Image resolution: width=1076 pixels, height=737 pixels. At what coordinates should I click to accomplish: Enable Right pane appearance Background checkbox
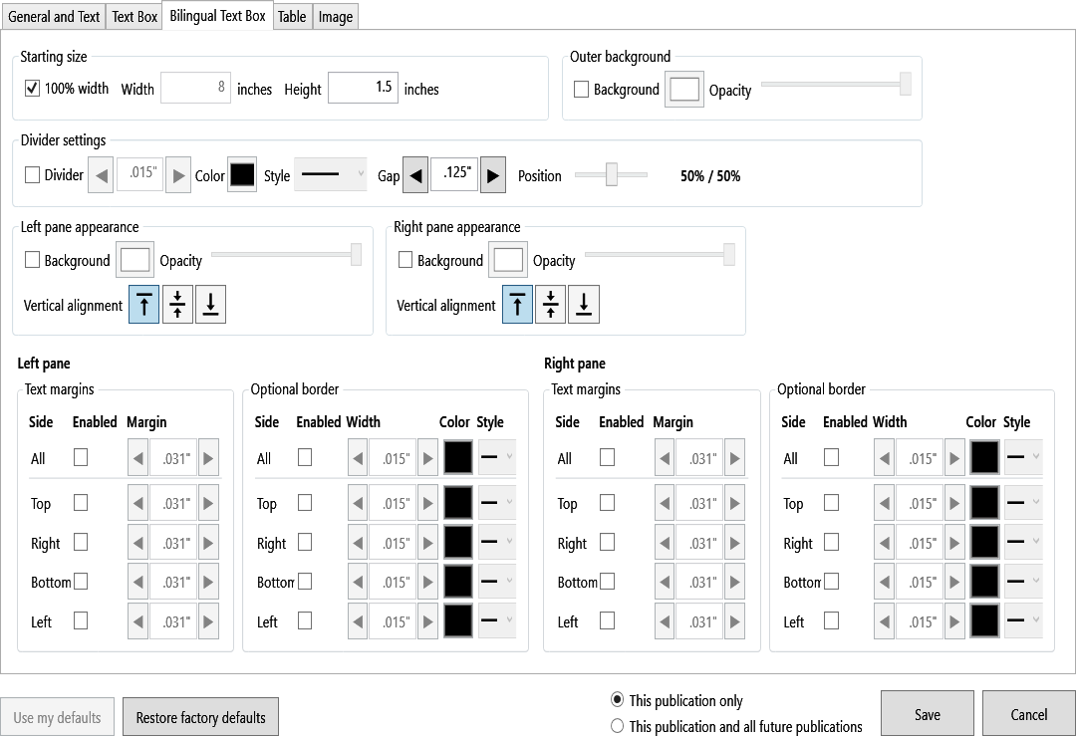(x=405, y=259)
